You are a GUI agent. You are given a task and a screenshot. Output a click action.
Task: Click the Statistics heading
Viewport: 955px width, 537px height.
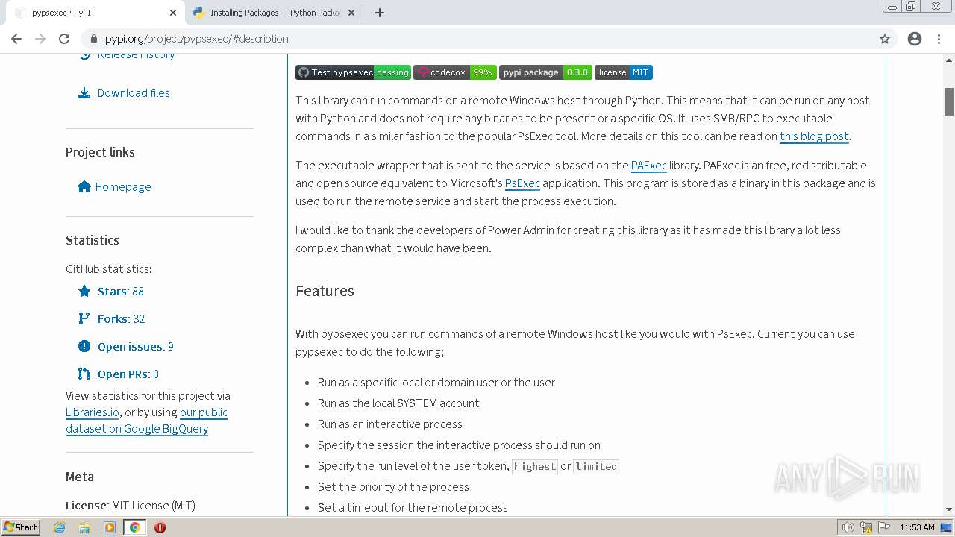93,240
